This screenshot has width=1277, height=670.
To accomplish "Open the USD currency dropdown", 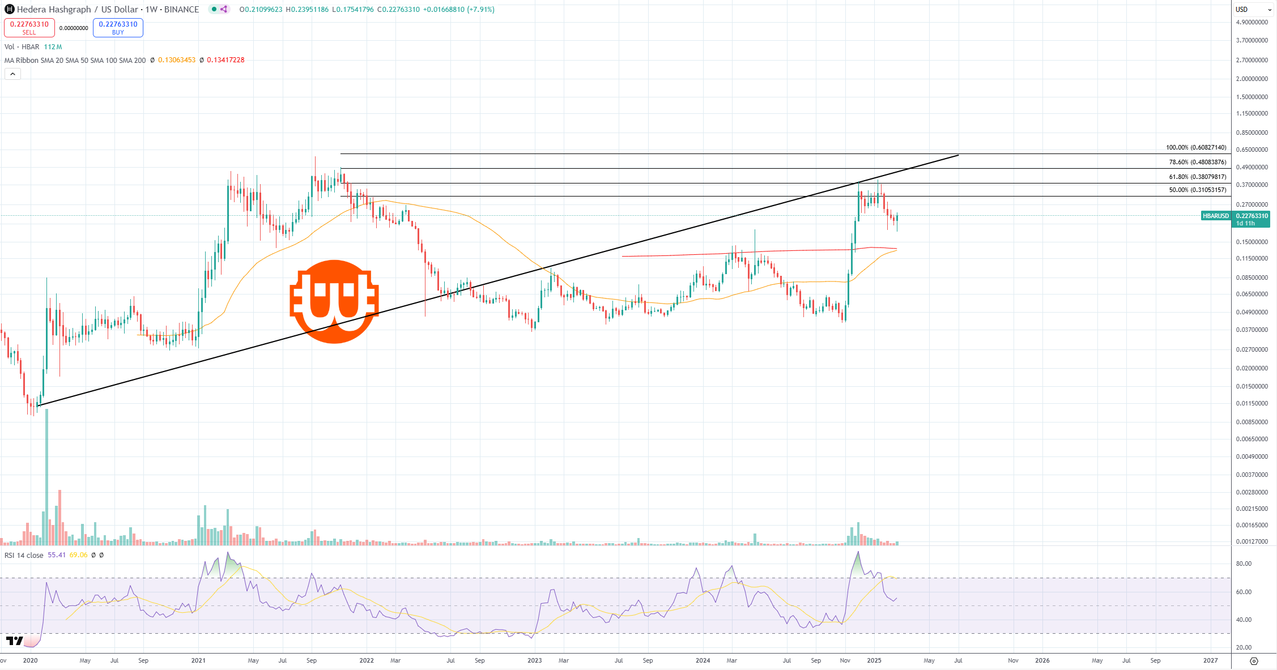I will (1253, 9).
